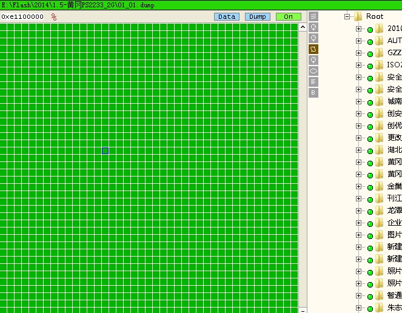Click the minus button below the scrollbar
402x313 pixels.
point(303,311)
